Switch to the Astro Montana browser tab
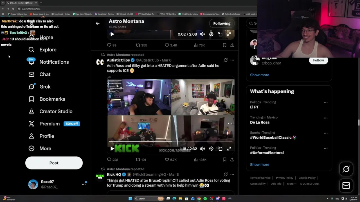Viewport: 360px width, 202px height. point(22,3)
